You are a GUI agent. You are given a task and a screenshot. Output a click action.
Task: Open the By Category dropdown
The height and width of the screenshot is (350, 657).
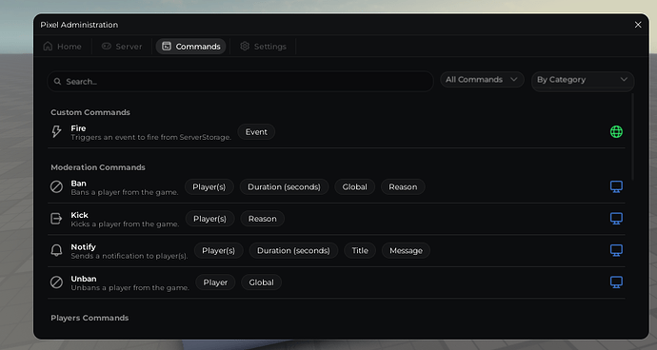[583, 81]
